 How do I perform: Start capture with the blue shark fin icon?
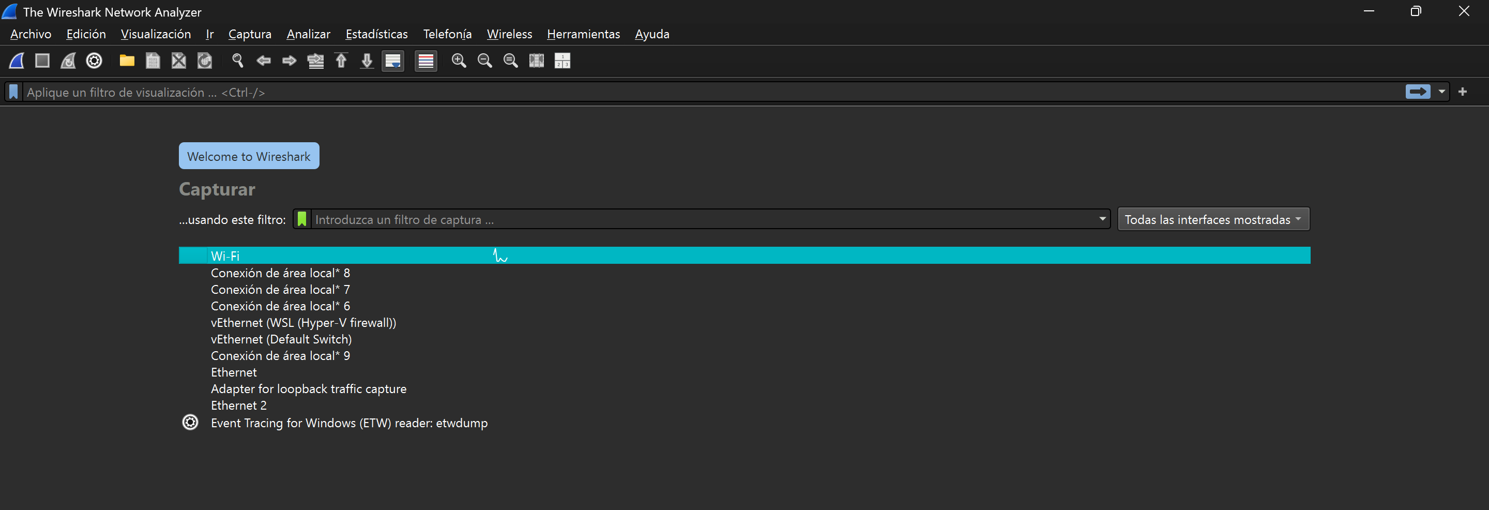point(17,61)
